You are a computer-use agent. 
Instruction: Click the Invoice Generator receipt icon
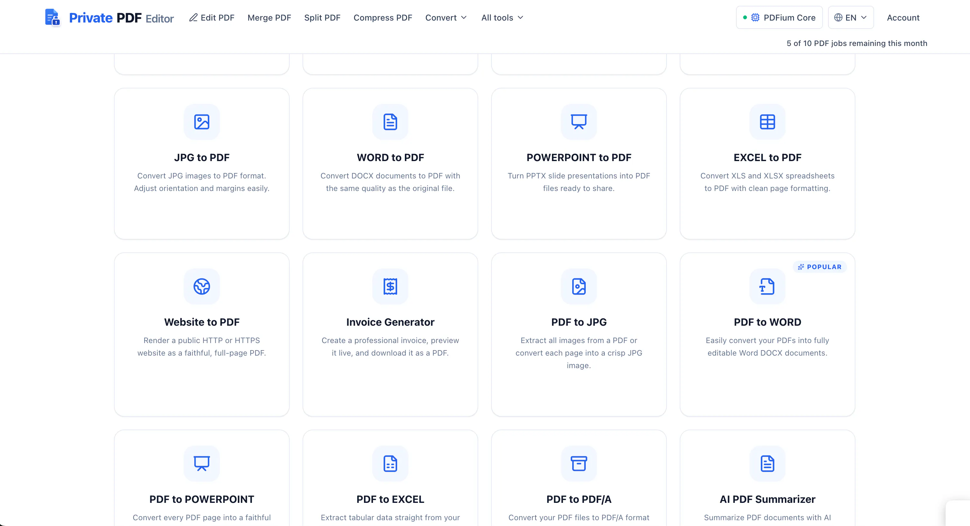click(390, 286)
